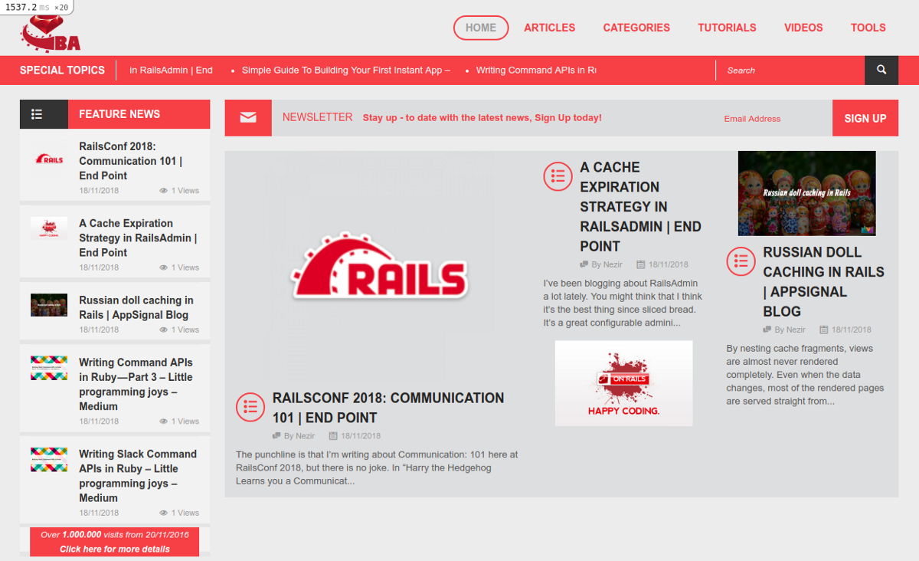Open 'Writing Command APIs' ticker link
Viewport: 919px width, 561px height.
[536, 70]
